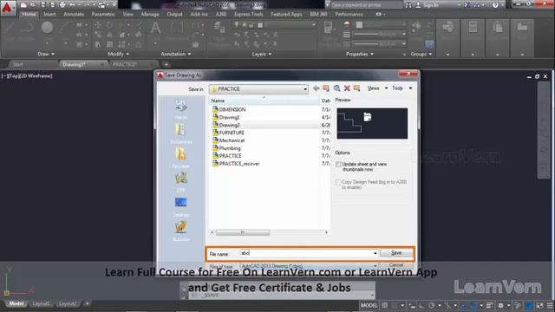Click customization menu icon in status bar
The height and width of the screenshot is (312, 555).
click(x=549, y=305)
